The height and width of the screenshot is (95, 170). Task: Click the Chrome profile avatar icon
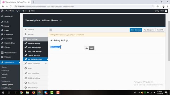click(x=163, y=6)
